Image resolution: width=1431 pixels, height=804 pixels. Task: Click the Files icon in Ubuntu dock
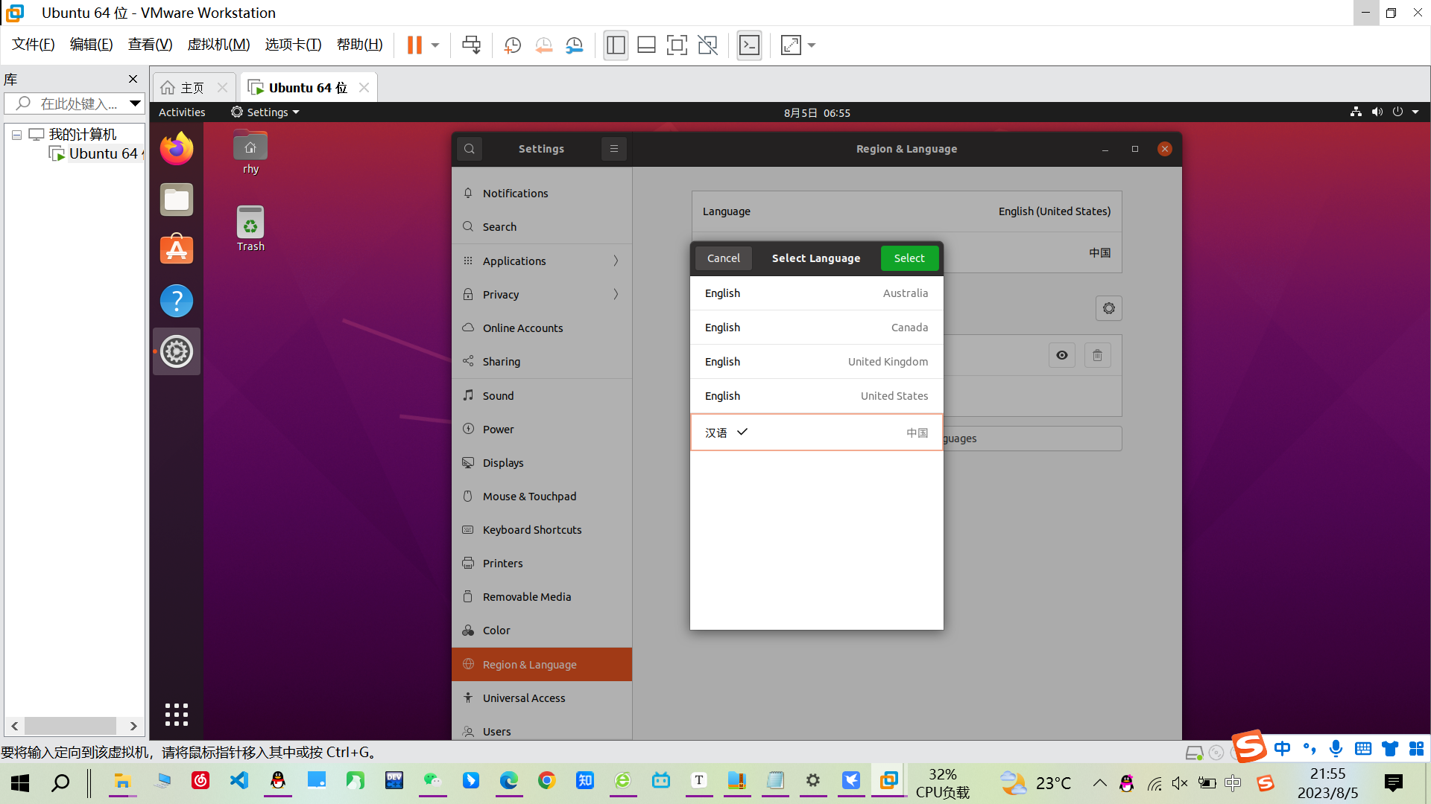point(177,200)
